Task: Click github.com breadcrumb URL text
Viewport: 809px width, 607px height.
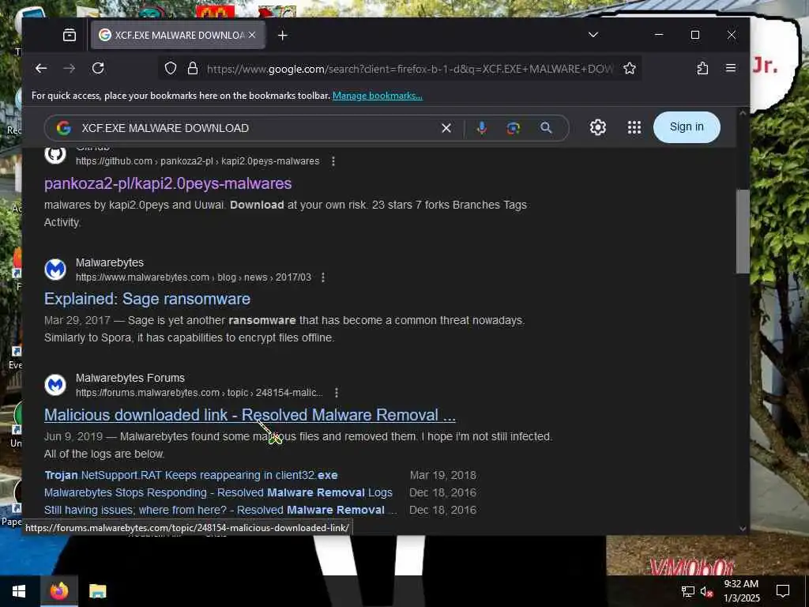Action: pyautogui.click(x=197, y=161)
